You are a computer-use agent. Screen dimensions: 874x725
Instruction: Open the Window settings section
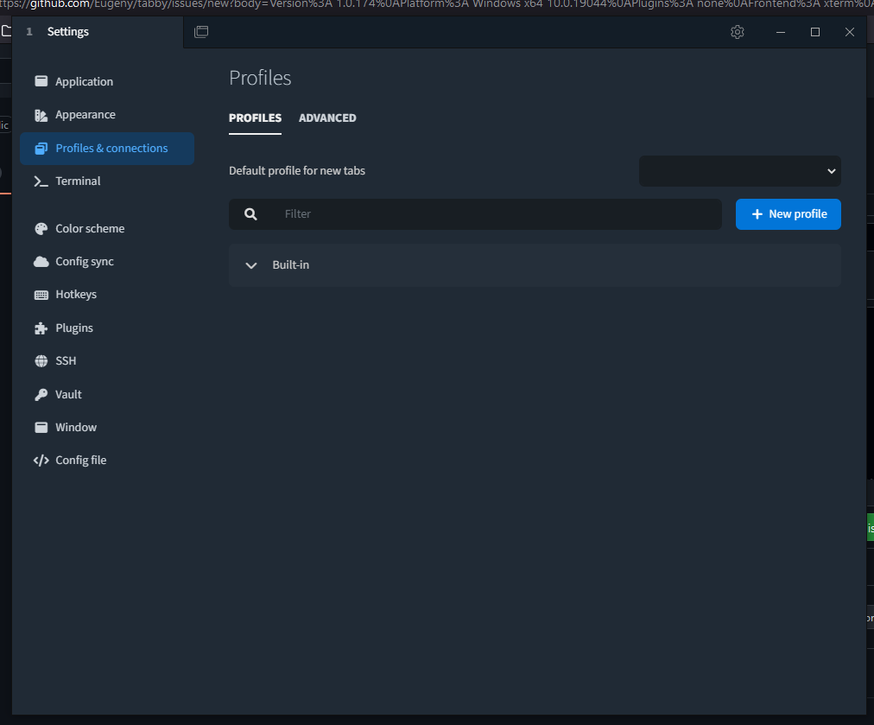coord(74,427)
